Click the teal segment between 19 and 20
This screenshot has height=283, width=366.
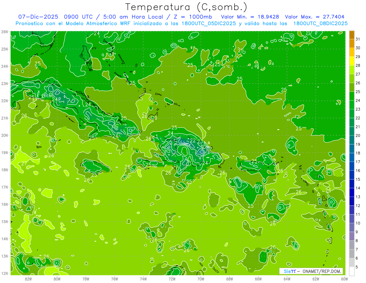click(x=352, y=140)
